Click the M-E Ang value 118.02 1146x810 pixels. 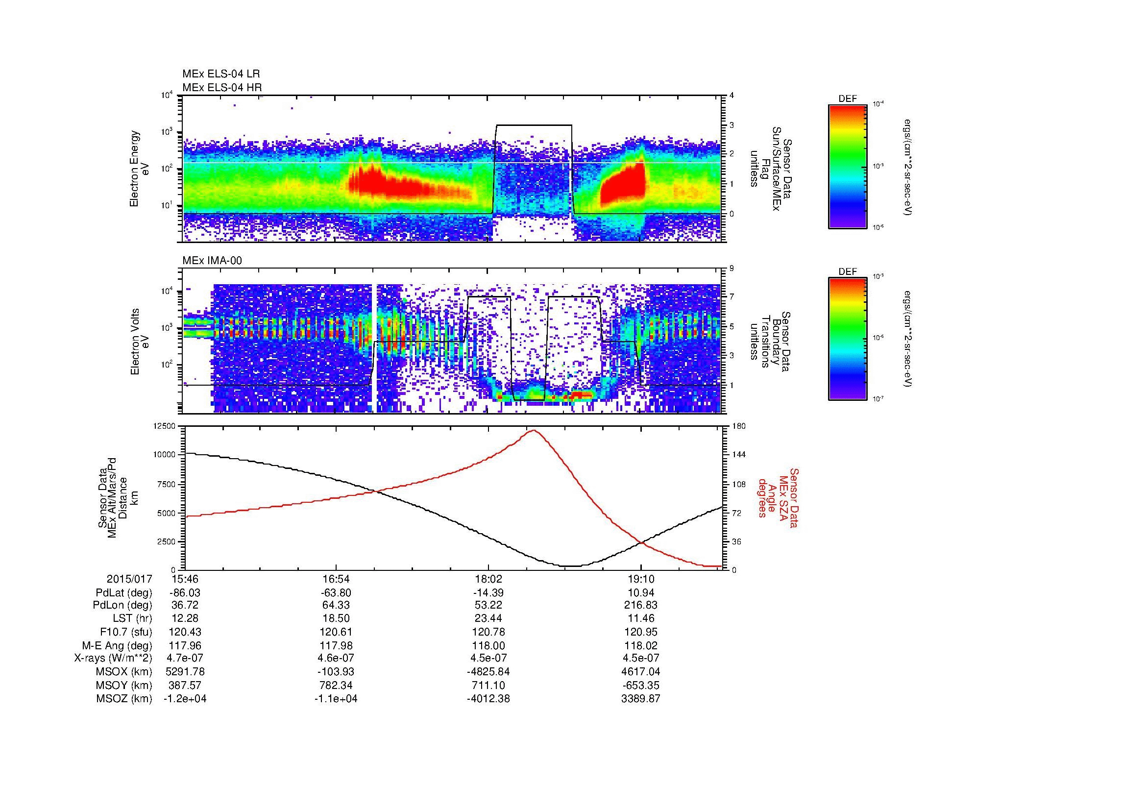[641, 646]
